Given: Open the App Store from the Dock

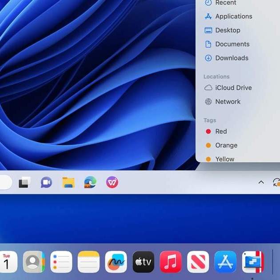Looking at the screenshot, I should pos(225,262).
